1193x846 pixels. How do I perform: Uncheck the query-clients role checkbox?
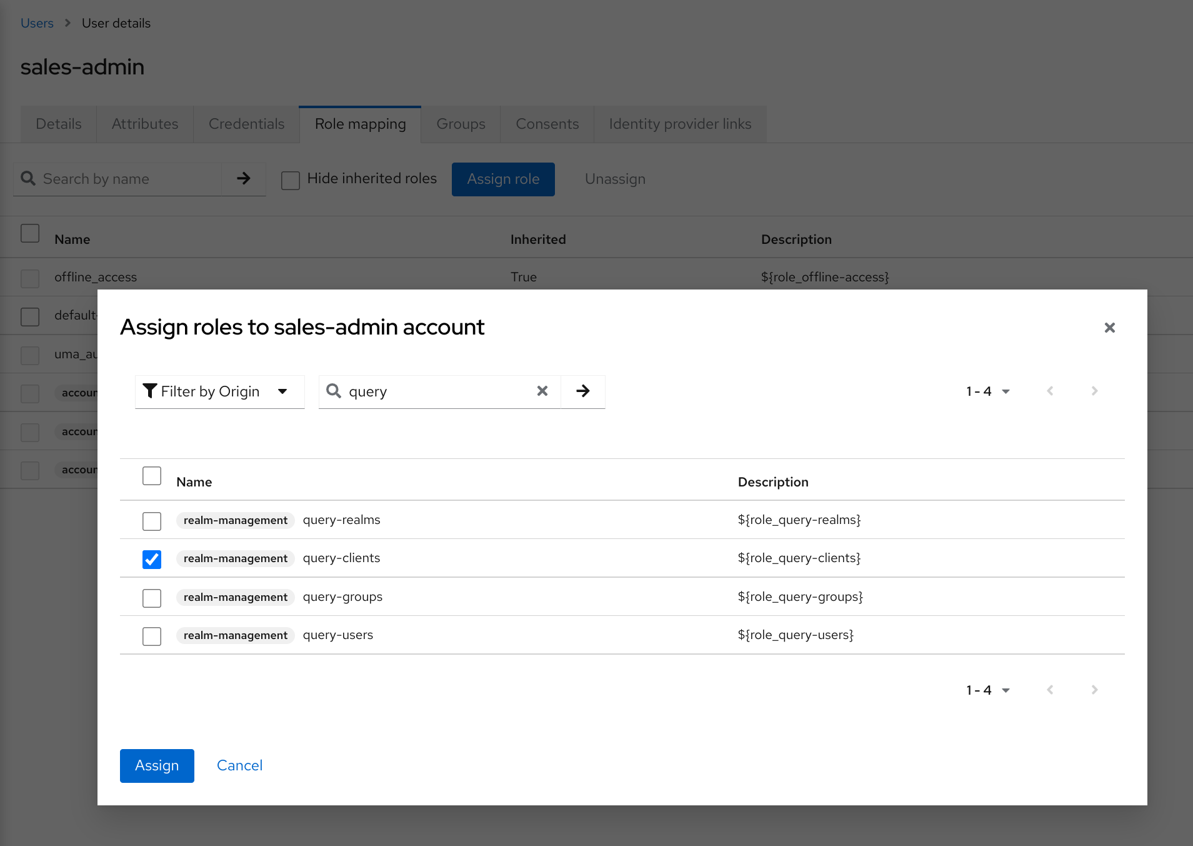(151, 559)
